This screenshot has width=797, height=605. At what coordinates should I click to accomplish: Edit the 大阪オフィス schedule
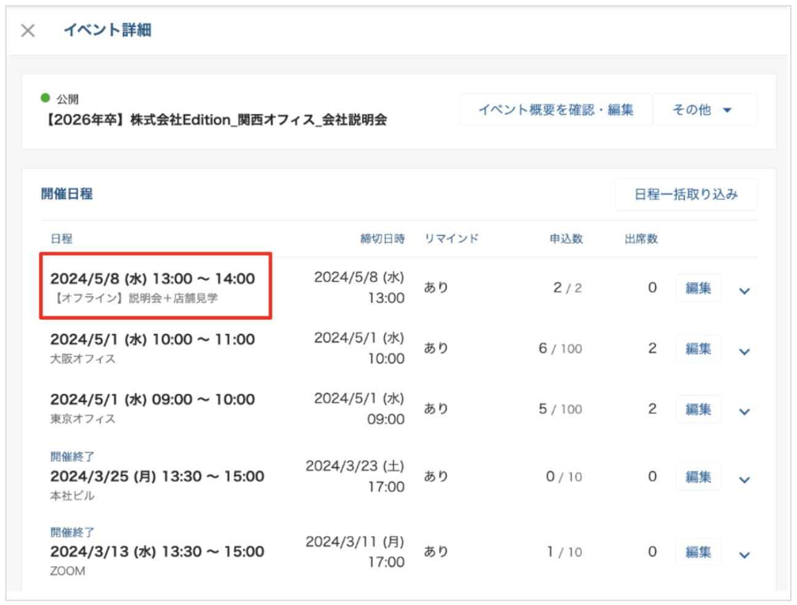[698, 349]
